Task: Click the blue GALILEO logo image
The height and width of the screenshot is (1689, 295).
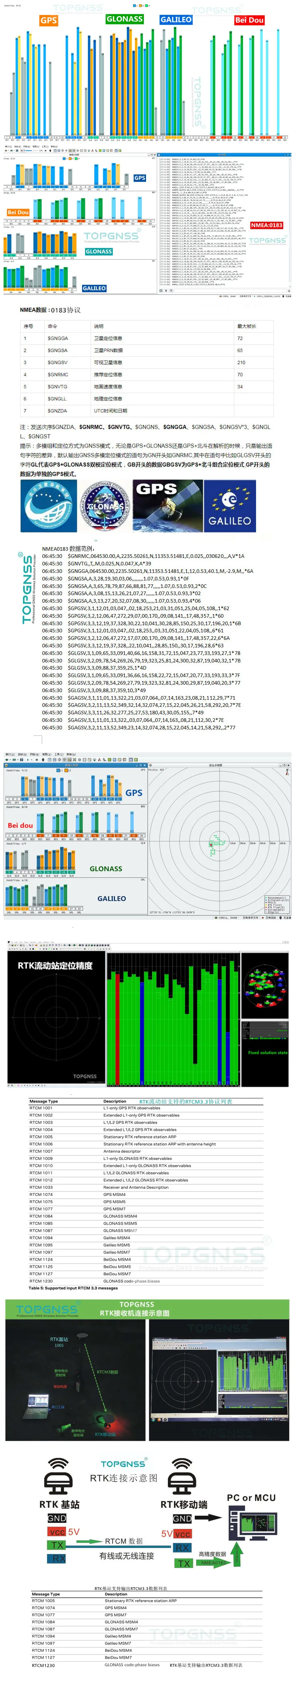Action: tap(230, 506)
